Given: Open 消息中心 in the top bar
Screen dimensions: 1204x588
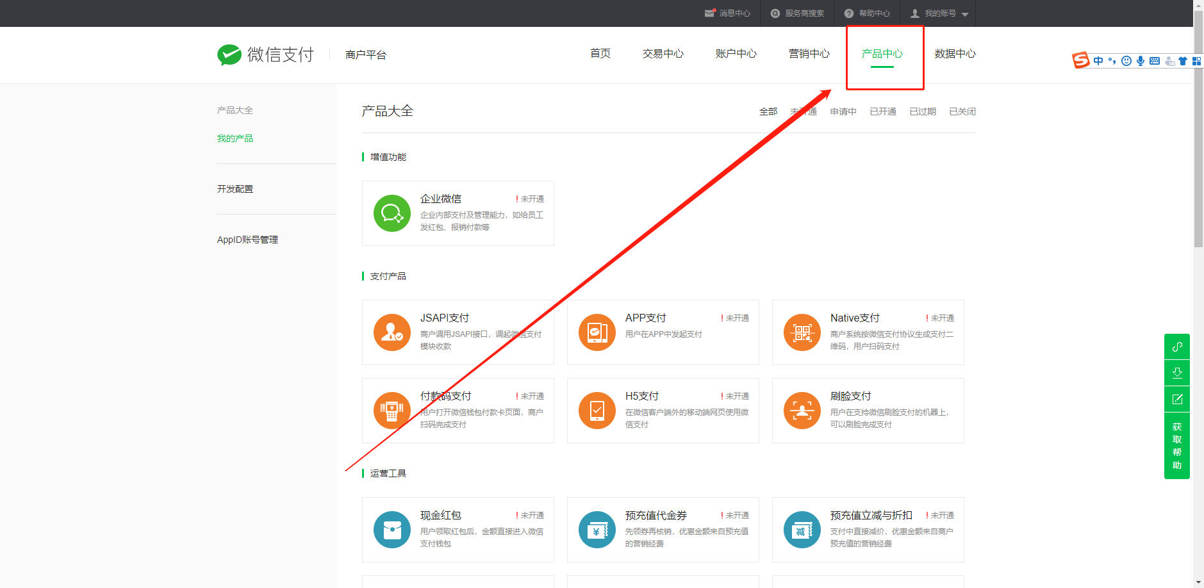Looking at the screenshot, I should [x=727, y=13].
